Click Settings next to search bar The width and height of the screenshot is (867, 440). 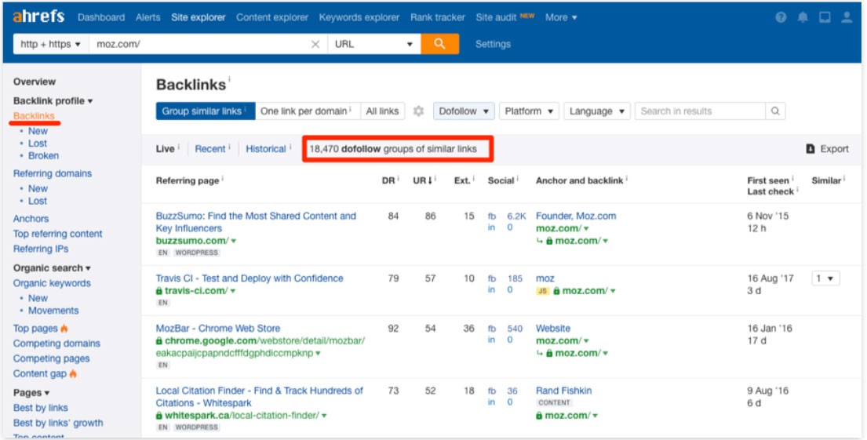(x=494, y=44)
